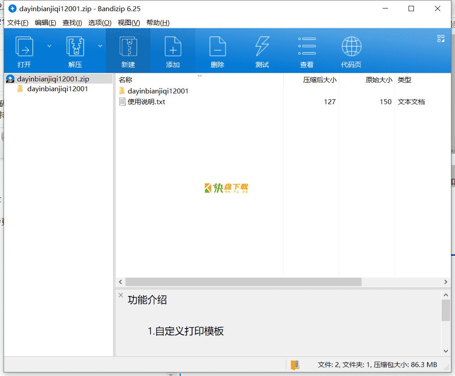The height and width of the screenshot is (376, 455).
Task: Click the 使用说明.txt document icon
Action: (122, 101)
